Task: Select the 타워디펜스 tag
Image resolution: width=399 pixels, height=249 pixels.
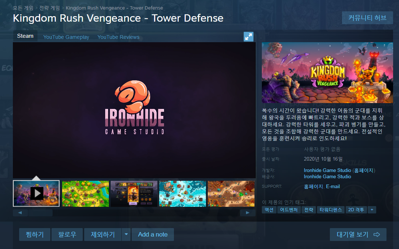Action: point(331,210)
